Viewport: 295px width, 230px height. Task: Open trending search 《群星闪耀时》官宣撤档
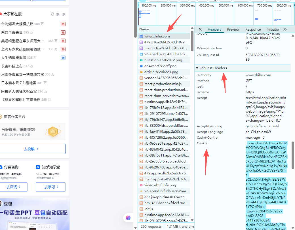tap(21, 100)
